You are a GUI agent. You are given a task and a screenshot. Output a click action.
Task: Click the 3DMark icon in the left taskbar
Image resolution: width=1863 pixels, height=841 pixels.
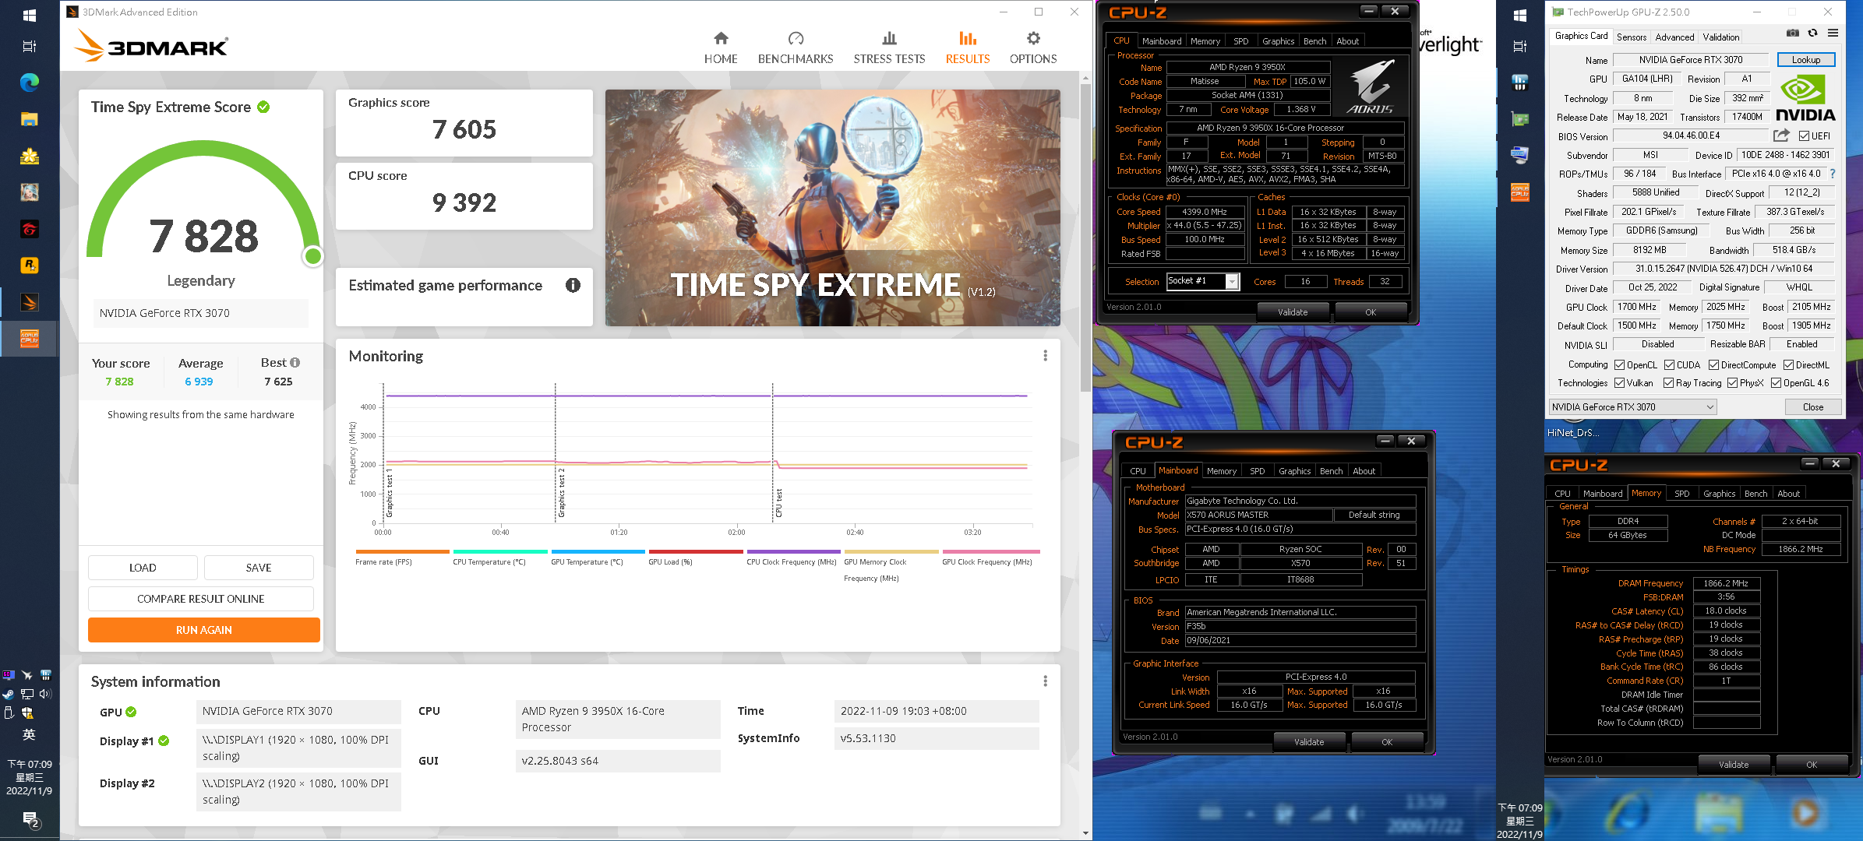coord(30,302)
